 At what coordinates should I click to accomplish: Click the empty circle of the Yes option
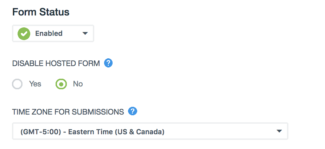(17, 84)
